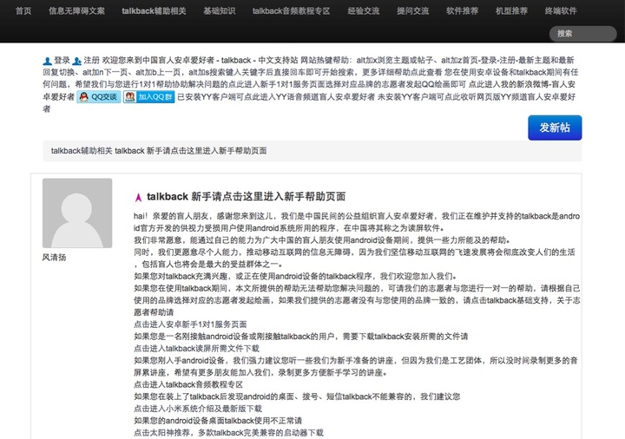Screen dimensions: 625x439
Task: Open link 点击太阳神推荐 launcher download
Action: 229,433
